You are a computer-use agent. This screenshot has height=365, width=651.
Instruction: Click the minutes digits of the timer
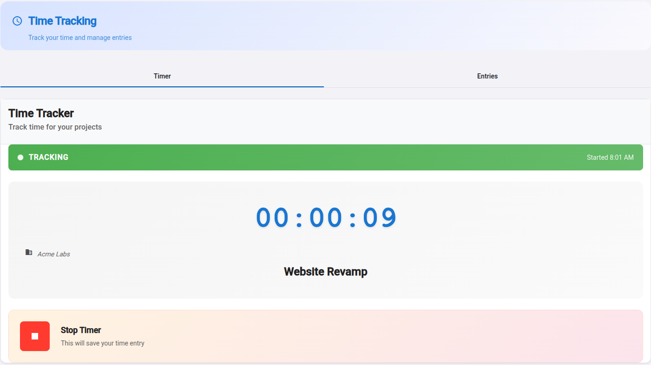[326, 217]
